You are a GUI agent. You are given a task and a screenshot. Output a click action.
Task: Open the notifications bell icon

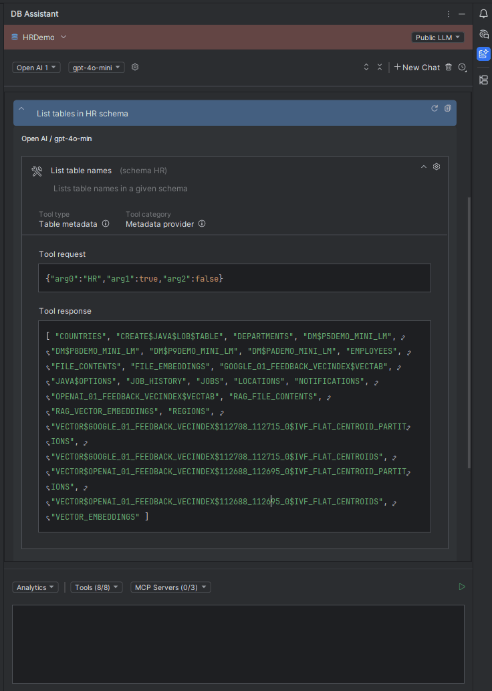(483, 13)
